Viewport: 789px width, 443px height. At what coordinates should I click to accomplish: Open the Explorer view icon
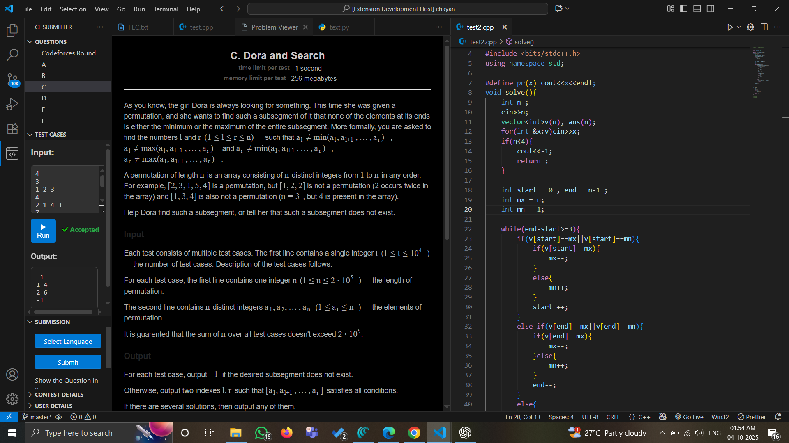[x=12, y=30]
